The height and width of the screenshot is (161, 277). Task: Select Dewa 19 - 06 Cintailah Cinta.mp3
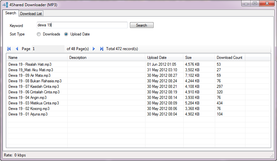[34, 92]
